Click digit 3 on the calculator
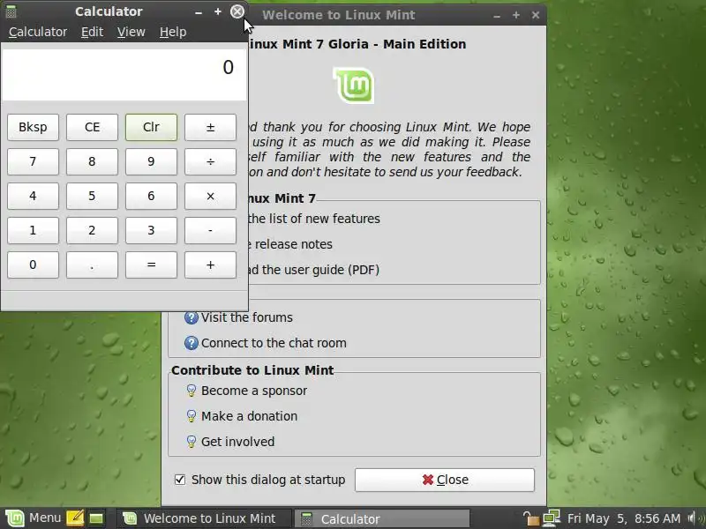 point(151,230)
